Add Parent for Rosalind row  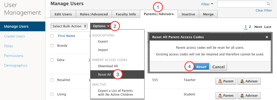[226, 81]
